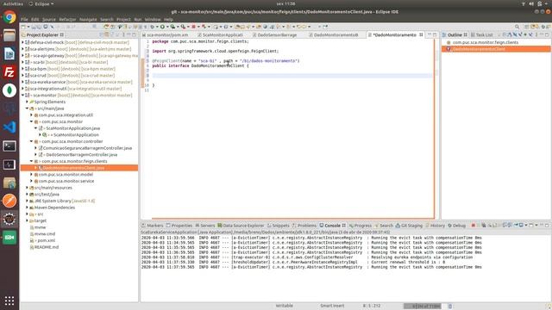Viewport: 552px width, 310px height.
Task: Open the File menu
Action: (24, 19)
